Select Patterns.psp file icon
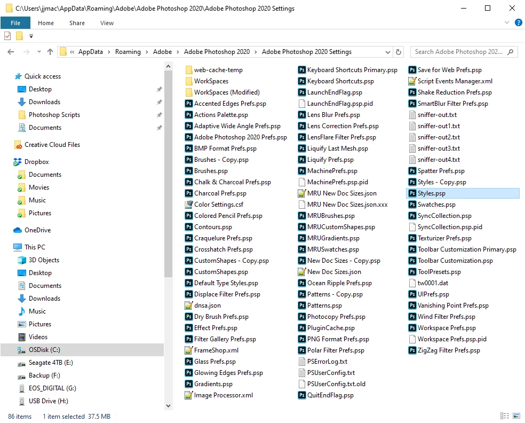Image resolution: width=525 pixels, height=423 pixels. coord(302,305)
